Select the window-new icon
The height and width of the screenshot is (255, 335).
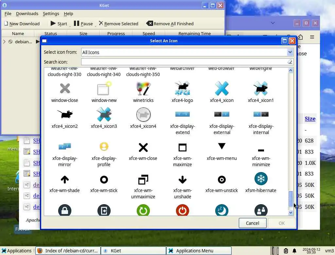point(104,88)
